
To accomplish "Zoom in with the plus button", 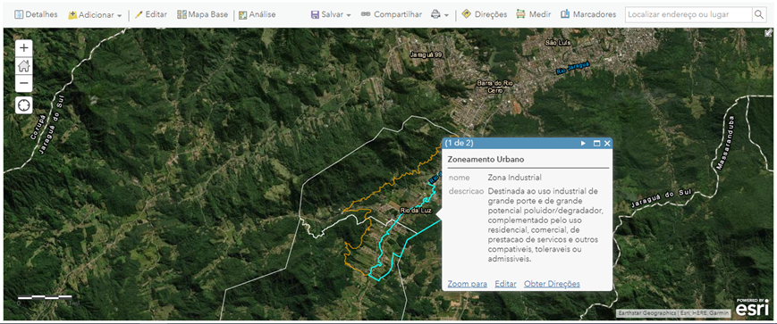I will point(24,48).
